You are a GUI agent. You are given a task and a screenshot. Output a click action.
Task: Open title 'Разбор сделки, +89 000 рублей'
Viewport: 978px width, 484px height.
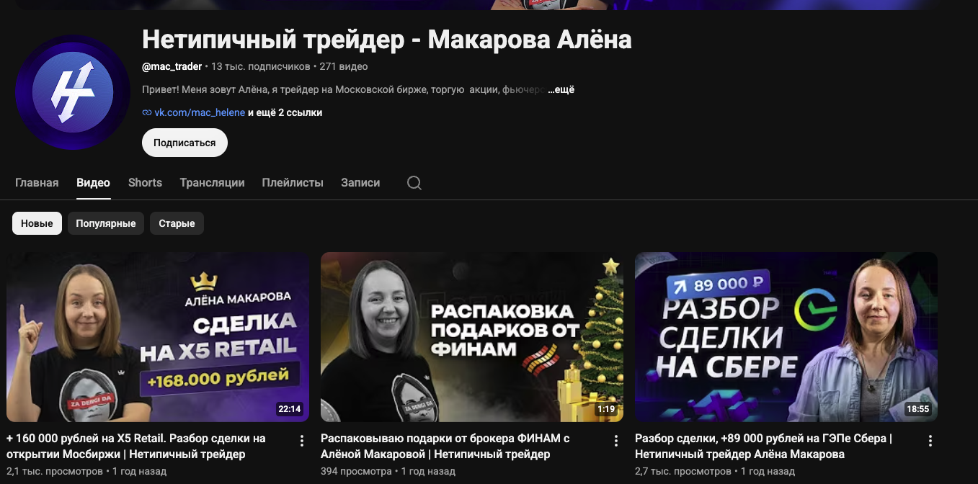click(x=764, y=446)
